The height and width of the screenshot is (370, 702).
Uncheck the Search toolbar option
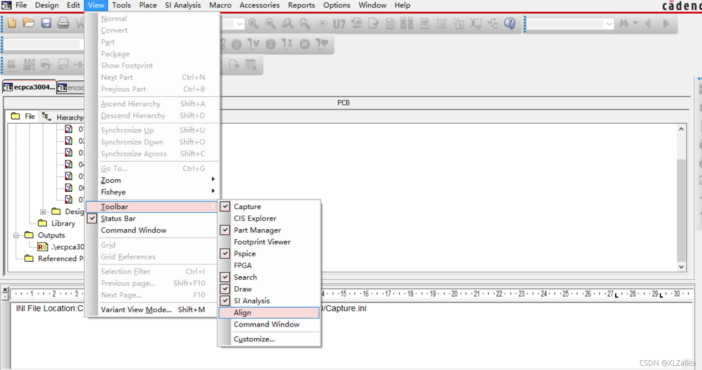coord(225,277)
